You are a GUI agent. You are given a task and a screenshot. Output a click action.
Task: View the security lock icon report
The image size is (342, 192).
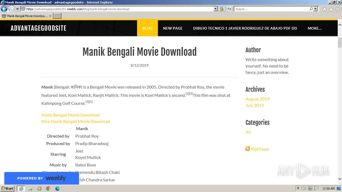tap(221, 9)
